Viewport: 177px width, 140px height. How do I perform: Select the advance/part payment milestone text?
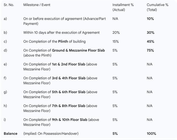(64, 21)
